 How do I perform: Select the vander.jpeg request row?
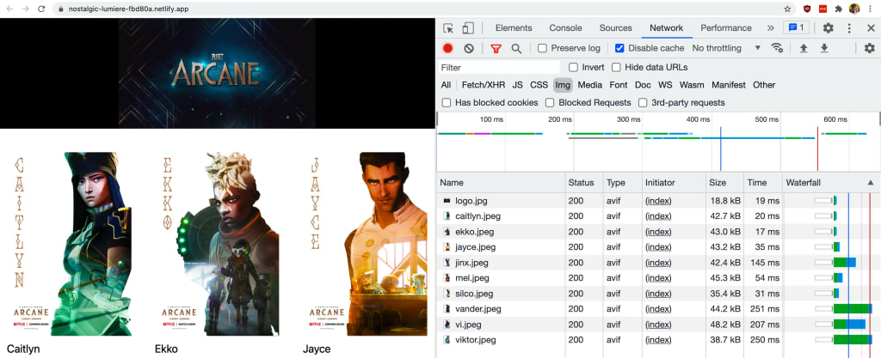[658, 309]
